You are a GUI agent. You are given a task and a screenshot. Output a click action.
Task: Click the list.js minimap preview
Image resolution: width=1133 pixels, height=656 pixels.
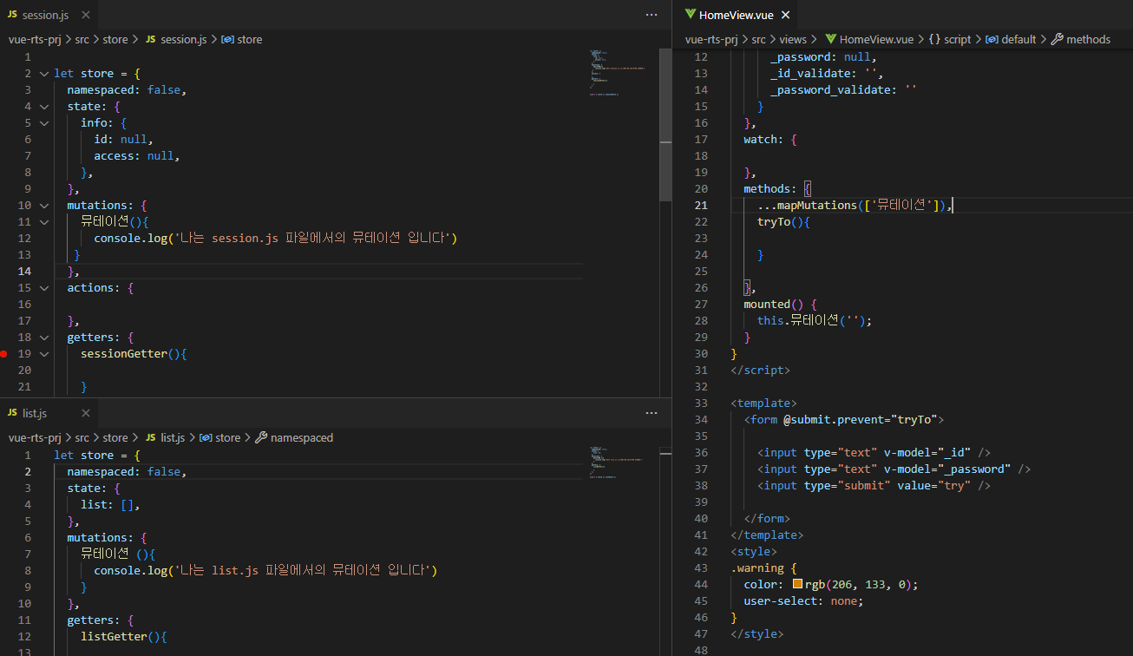[617, 462]
